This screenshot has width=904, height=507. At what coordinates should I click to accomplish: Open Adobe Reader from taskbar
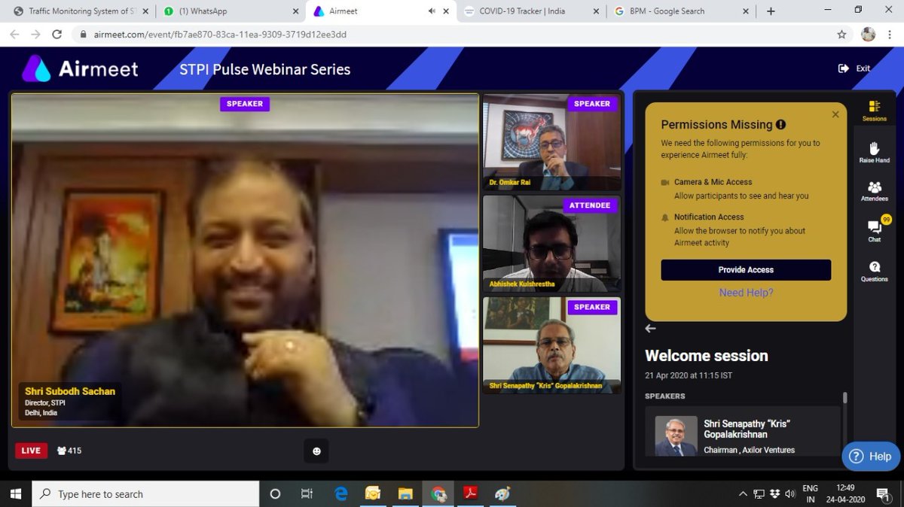471,493
